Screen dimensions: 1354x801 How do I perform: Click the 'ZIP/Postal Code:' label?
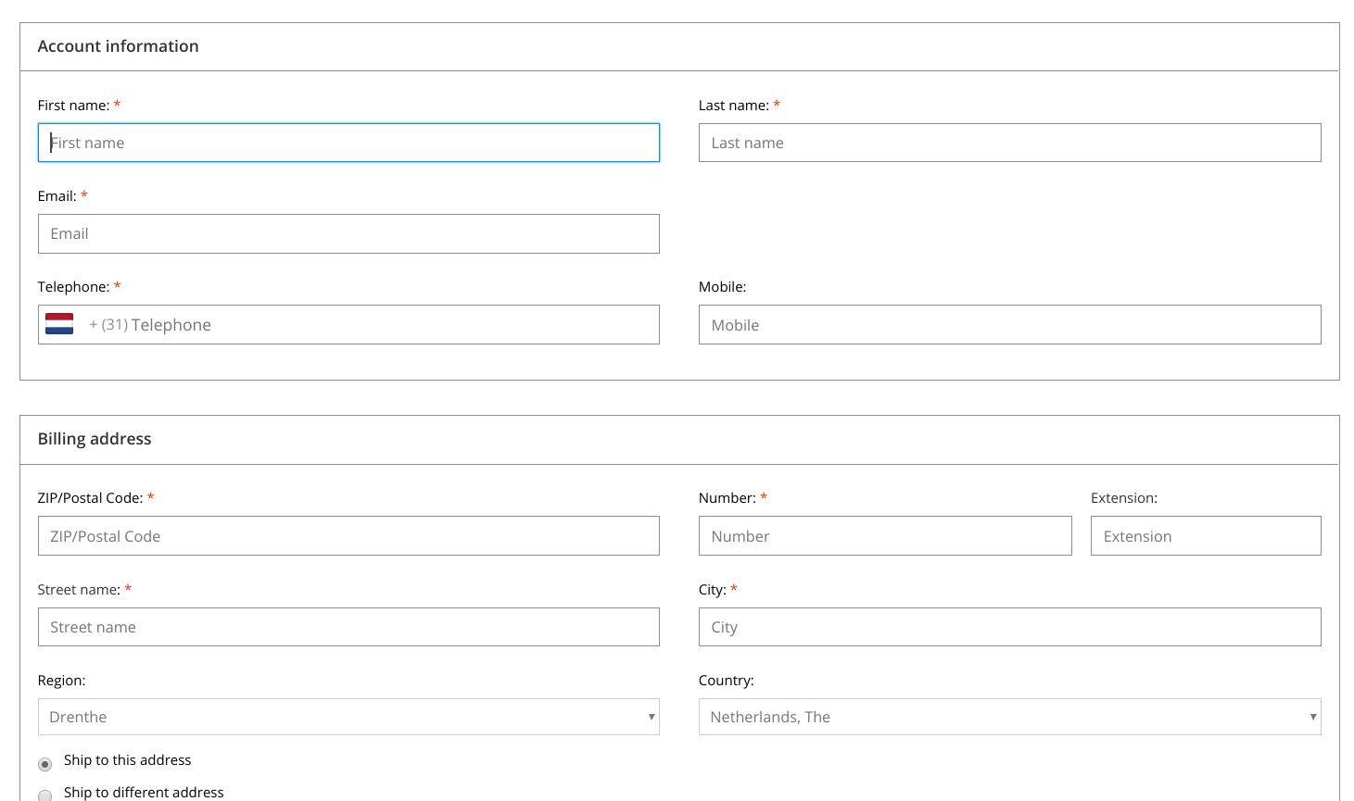click(90, 498)
